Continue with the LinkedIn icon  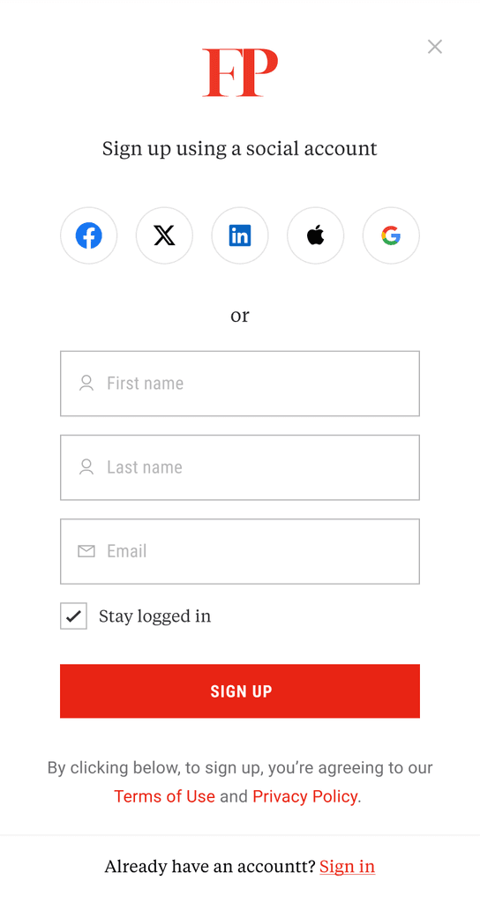coord(240,235)
